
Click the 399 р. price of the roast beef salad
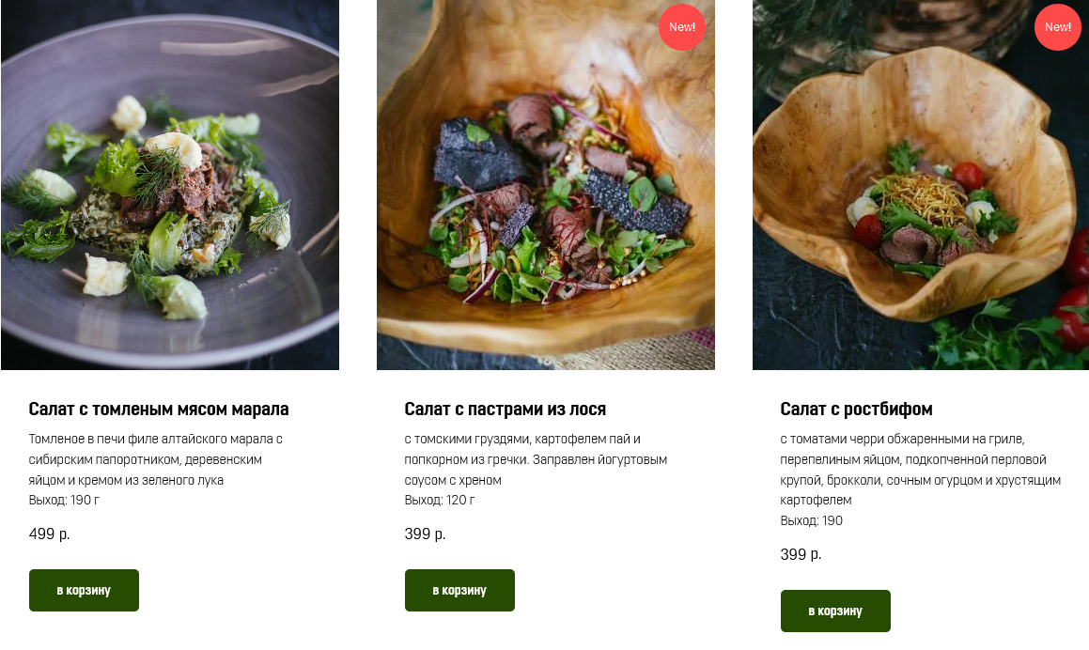801,555
